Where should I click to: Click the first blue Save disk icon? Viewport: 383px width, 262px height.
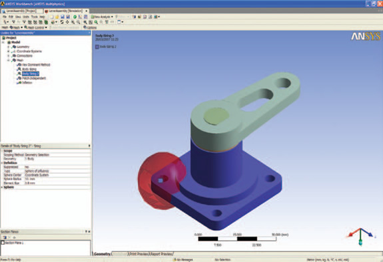pos(63,17)
